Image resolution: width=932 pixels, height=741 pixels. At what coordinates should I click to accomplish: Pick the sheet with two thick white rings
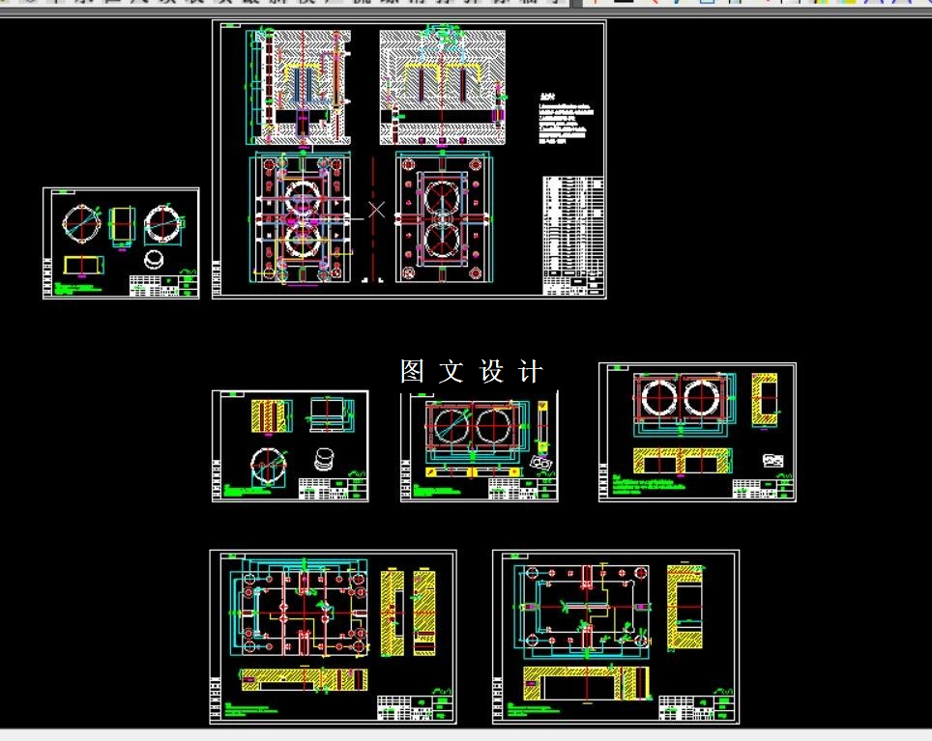click(x=697, y=432)
